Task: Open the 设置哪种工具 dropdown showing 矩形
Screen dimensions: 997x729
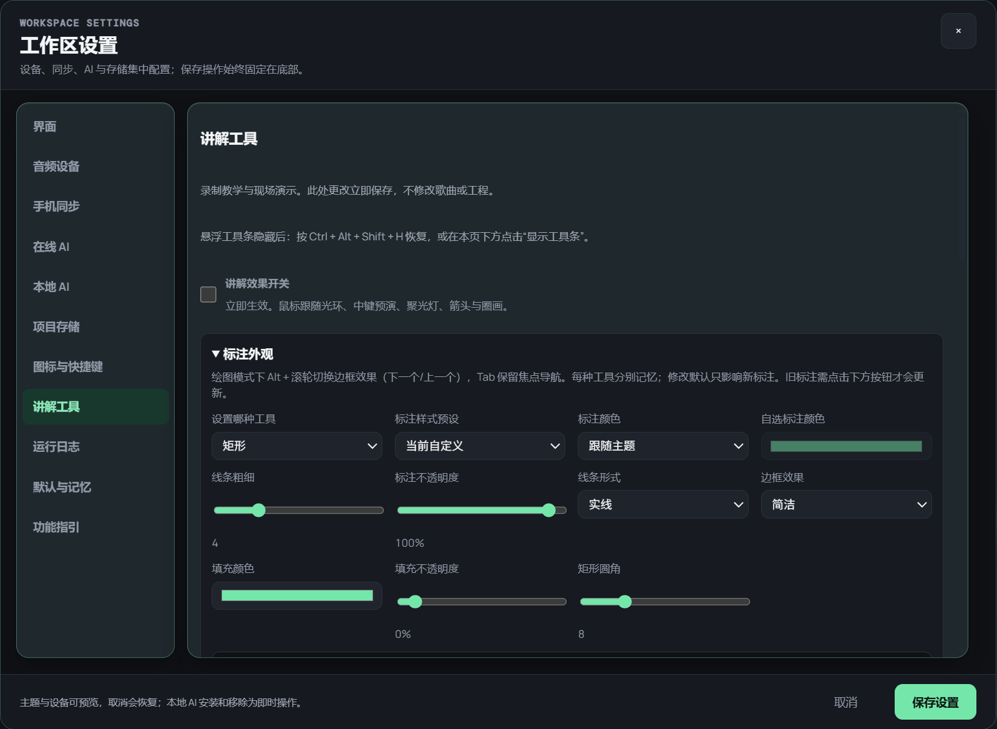Action: pyautogui.click(x=297, y=446)
